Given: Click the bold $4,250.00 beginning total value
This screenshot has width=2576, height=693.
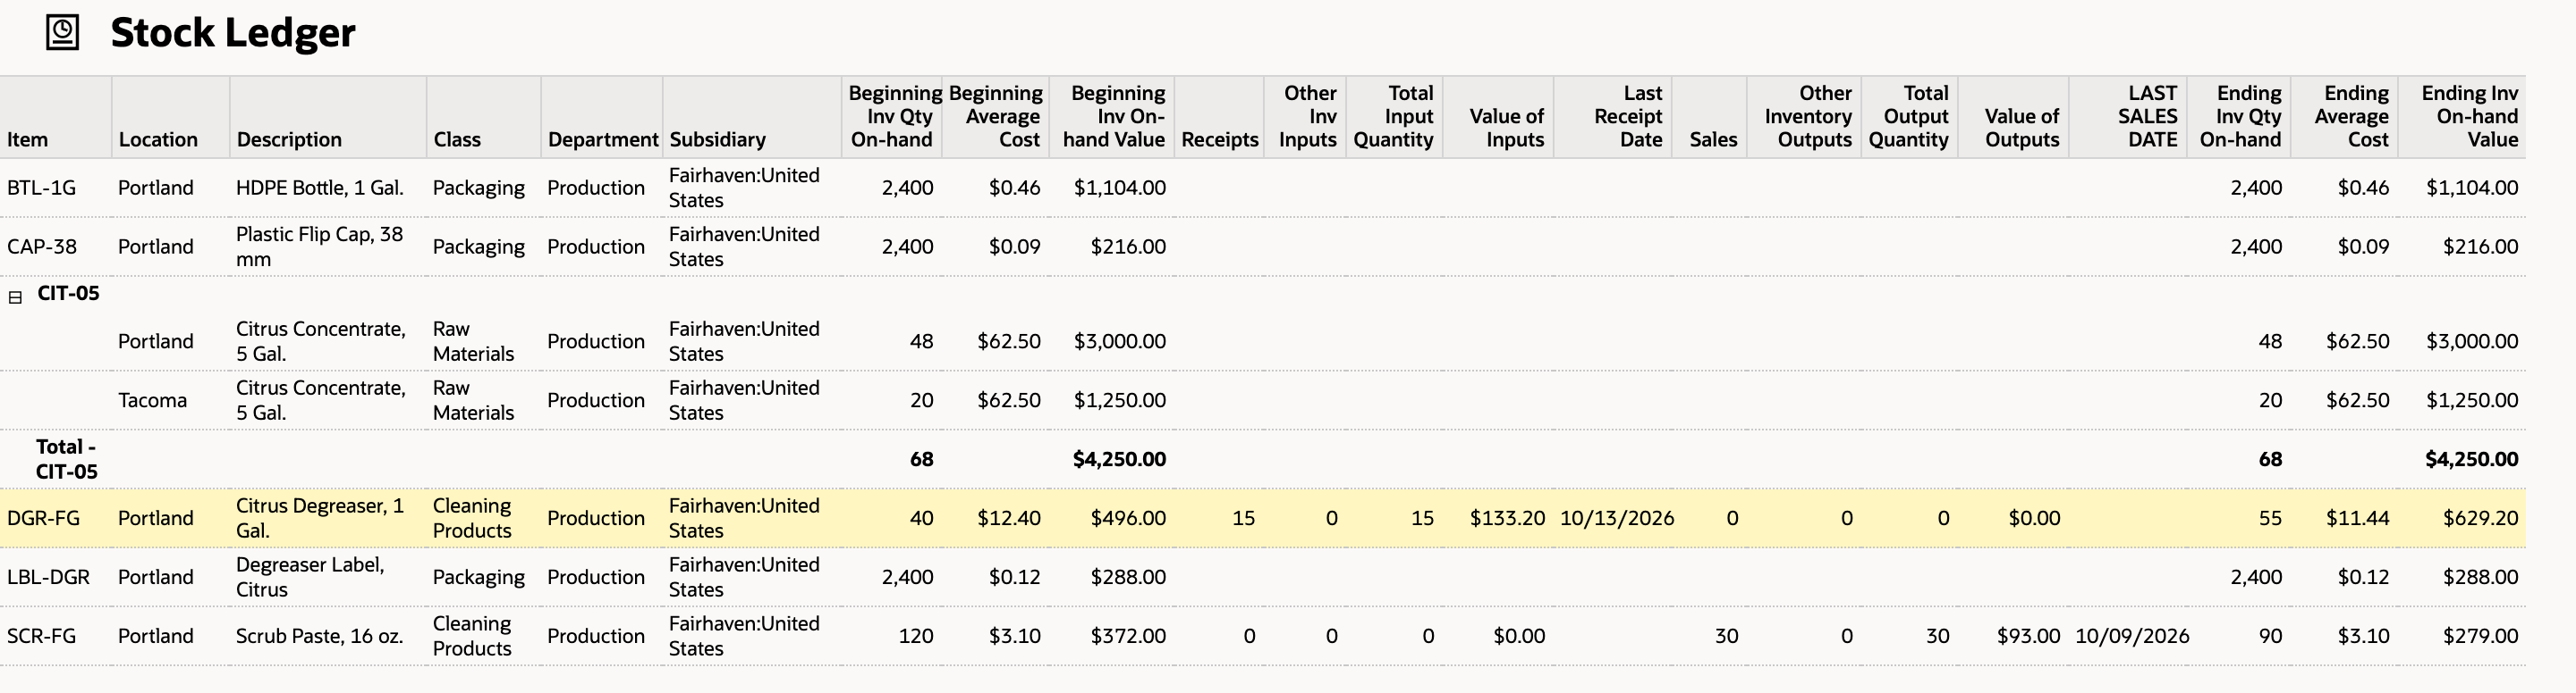Looking at the screenshot, I should pos(1119,459).
